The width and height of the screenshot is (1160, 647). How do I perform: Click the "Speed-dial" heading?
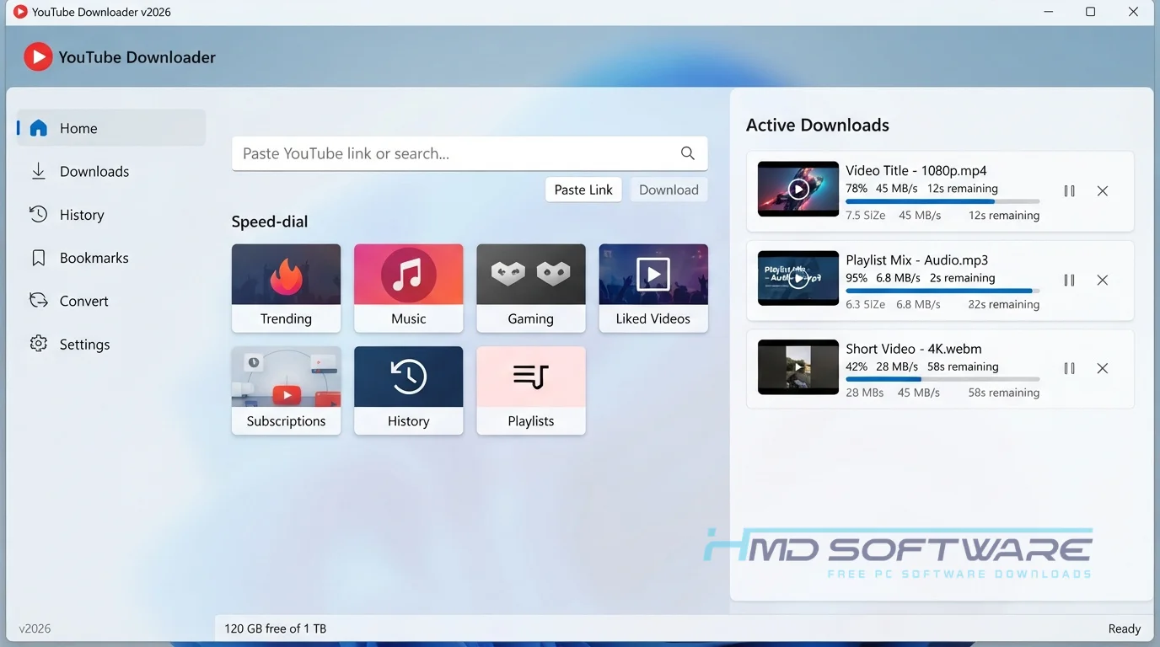[x=270, y=222]
